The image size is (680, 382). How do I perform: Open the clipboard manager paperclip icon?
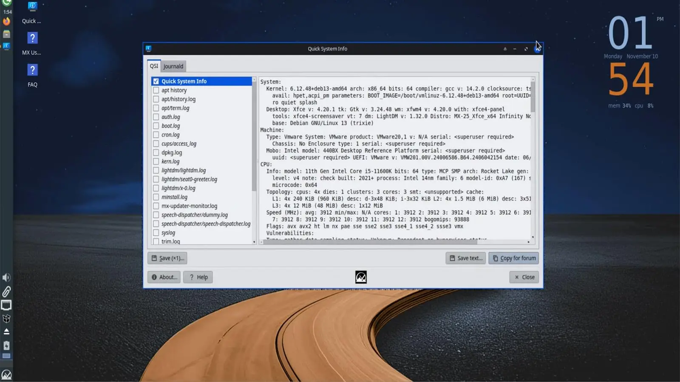[x=6, y=292]
